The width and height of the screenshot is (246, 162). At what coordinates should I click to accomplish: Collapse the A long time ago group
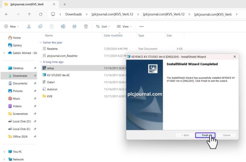41,62
